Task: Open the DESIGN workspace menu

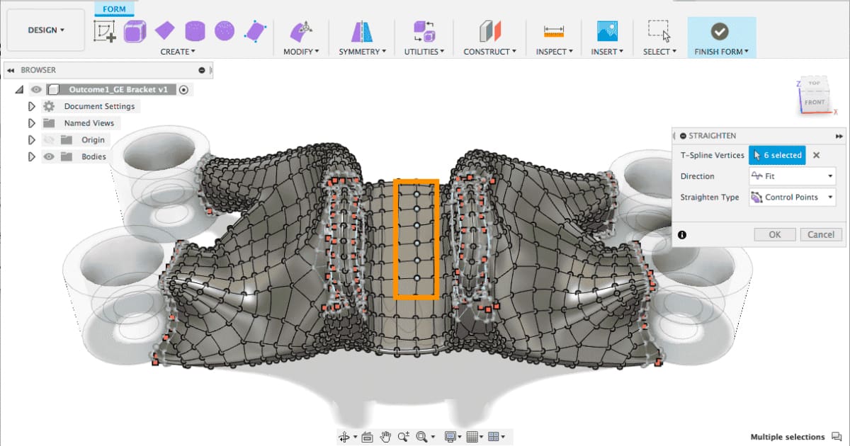Action: [x=45, y=30]
